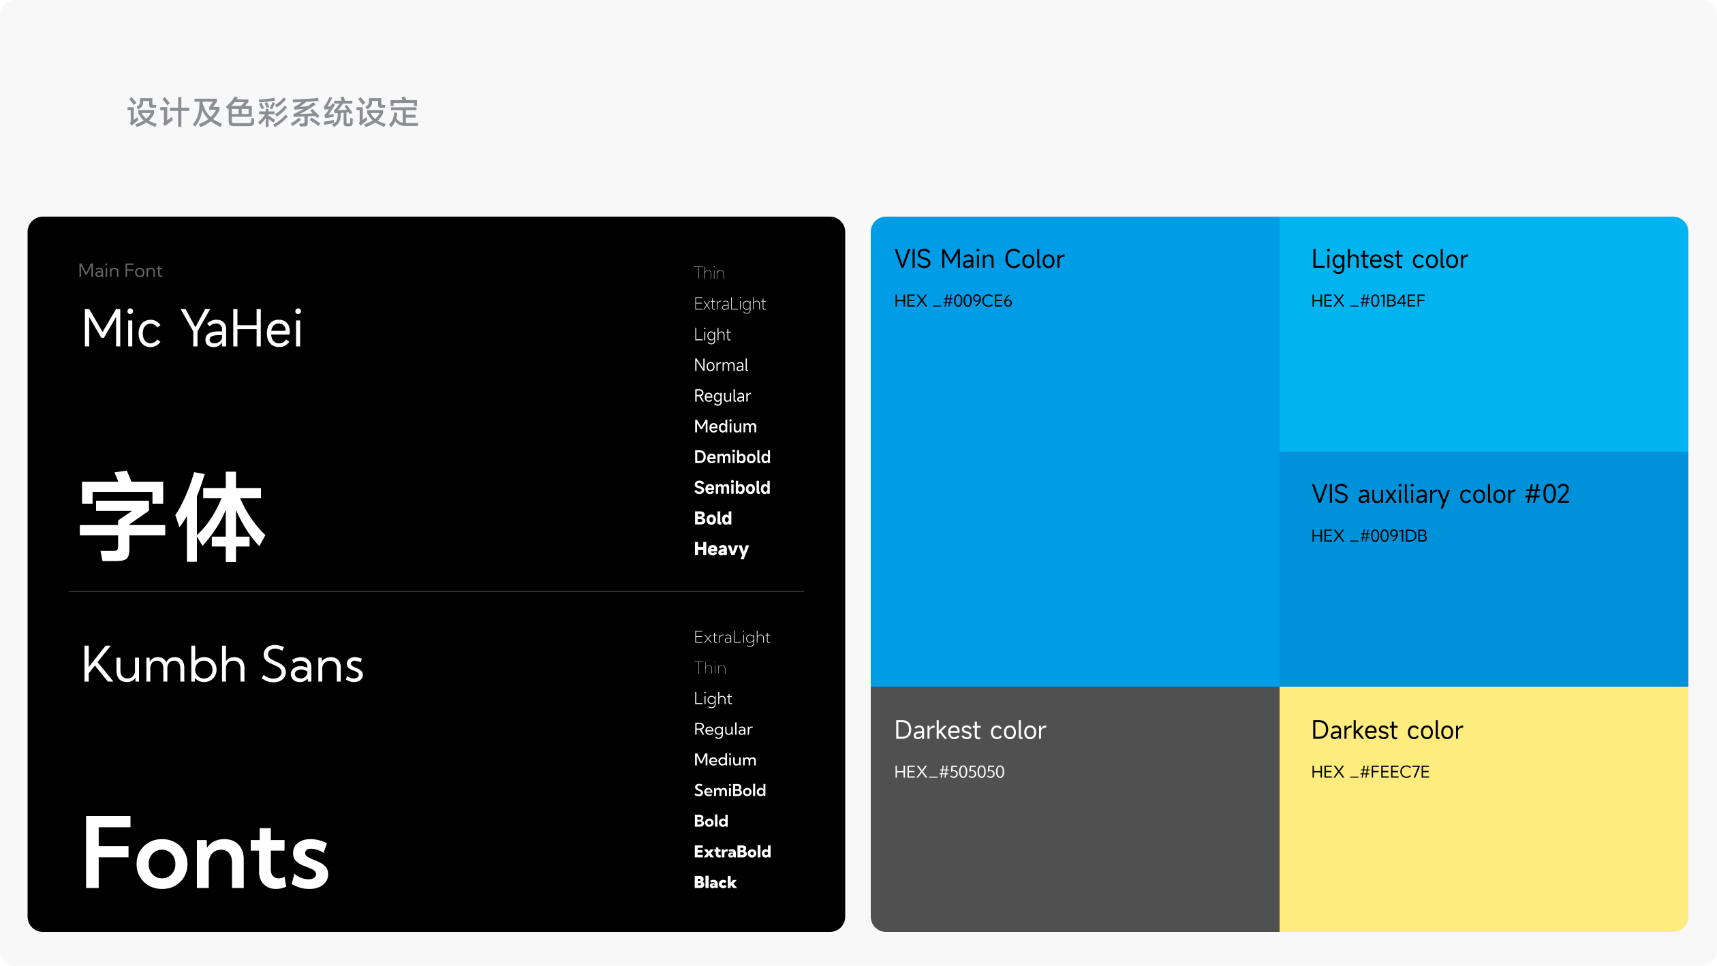
Task: Click SemiBold weight under Kumbh Sans
Action: [730, 790]
